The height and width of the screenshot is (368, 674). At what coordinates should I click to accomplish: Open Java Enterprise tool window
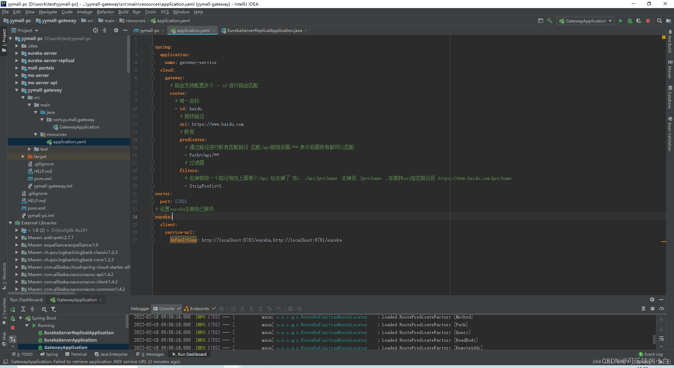[x=111, y=354]
